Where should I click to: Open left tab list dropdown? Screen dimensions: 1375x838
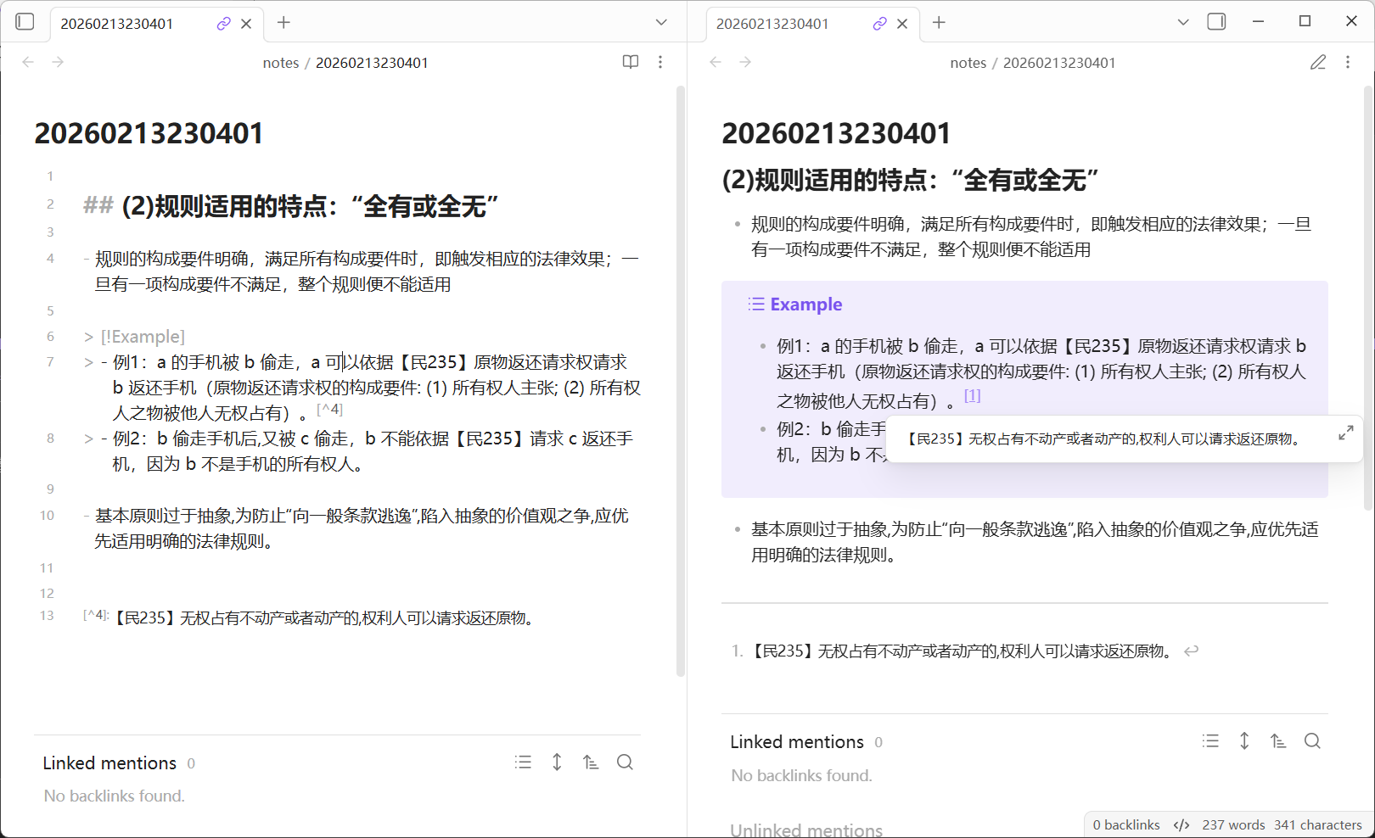(661, 23)
